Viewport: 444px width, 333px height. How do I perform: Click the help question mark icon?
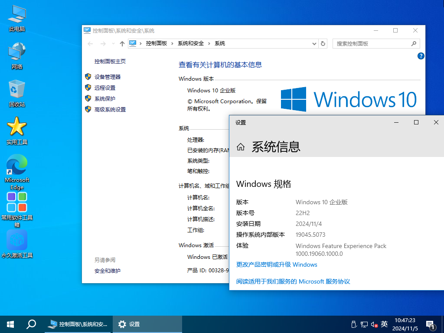click(421, 56)
